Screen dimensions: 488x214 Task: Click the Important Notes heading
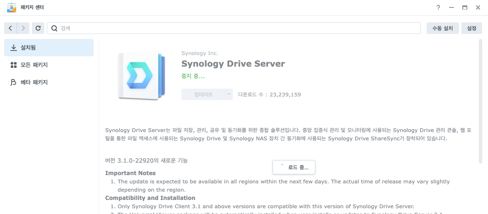coord(130,173)
